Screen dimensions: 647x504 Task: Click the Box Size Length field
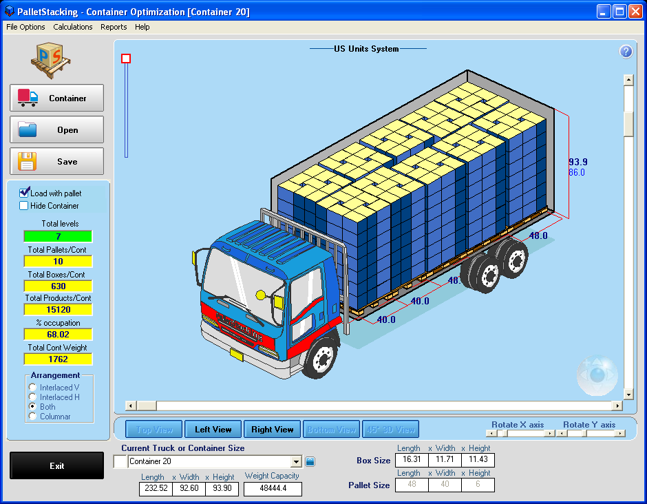click(412, 459)
